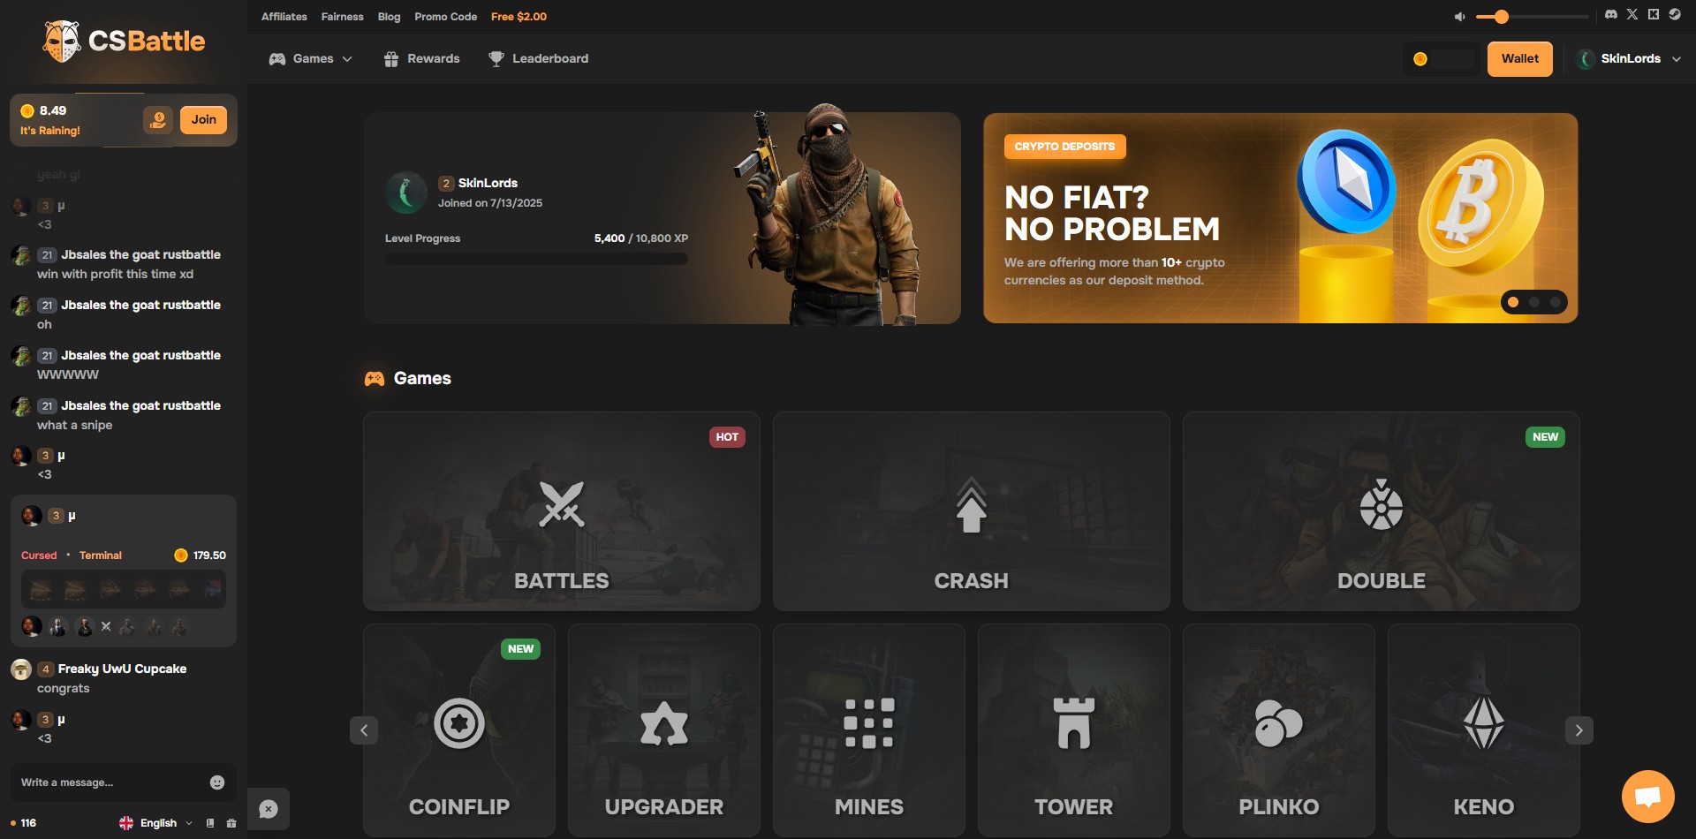This screenshot has width=1696, height=839.
Task: Click the coin balance box
Action: pyautogui.click(x=1441, y=59)
